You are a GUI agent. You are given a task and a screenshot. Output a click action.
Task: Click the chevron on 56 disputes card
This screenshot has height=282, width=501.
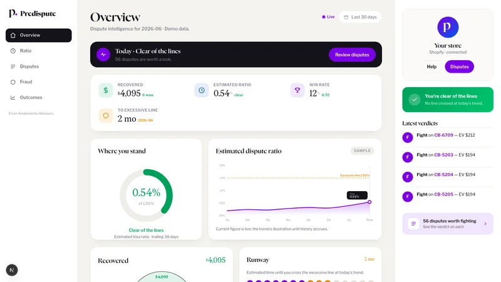click(485, 224)
